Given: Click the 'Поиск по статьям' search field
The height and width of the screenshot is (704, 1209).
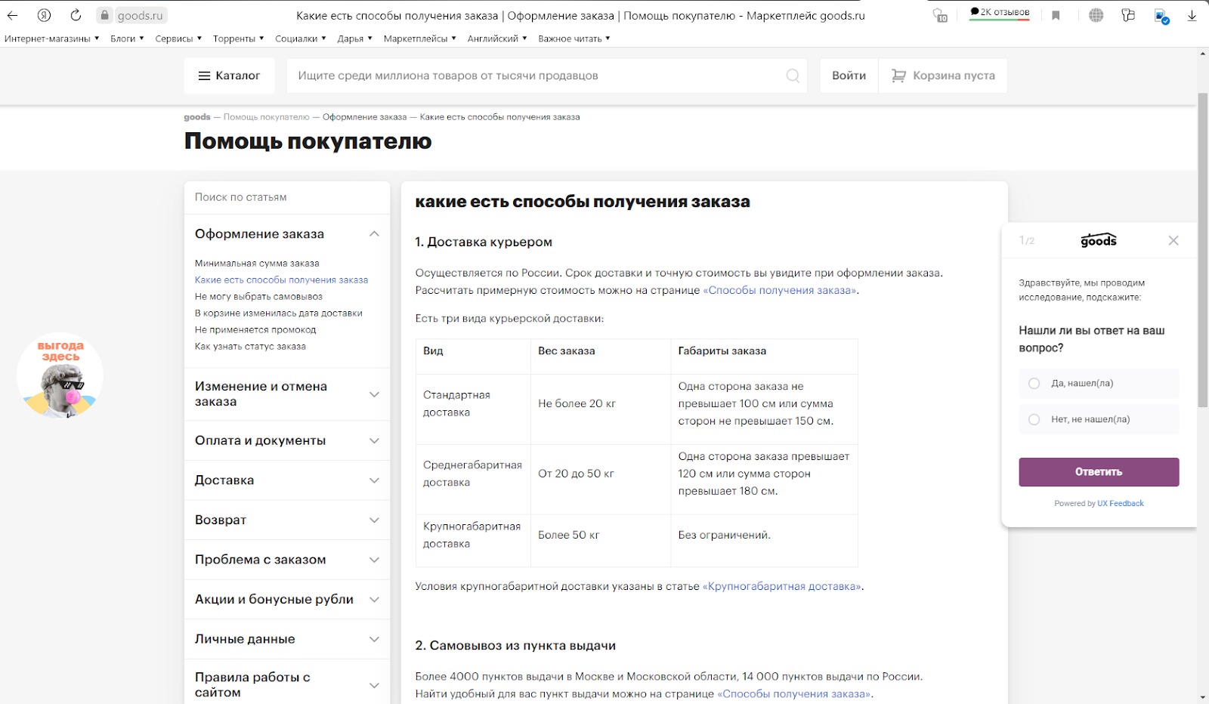Looking at the screenshot, I should [x=287, y=197].
